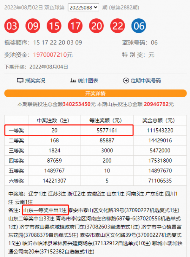Open the 2022S088 issue dropdown
The width and height of the screenshot is (190, 257).
pos(84,8)
